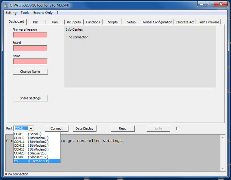Open the Rc Inputs tab
This screenshot has height=180, width=231.
[x=74, y=22]
